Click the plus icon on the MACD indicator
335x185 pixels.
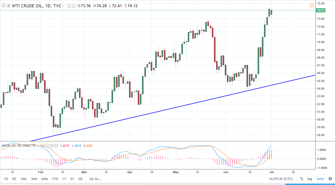pos(52,146)
